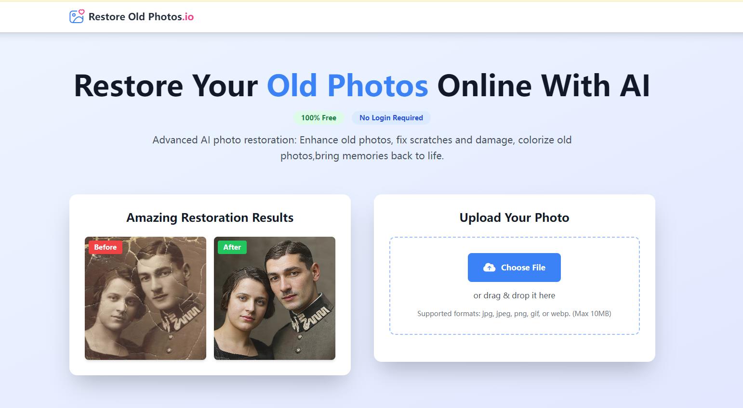Click the "Online With AI" headline text
The width and height of the screenshot is (743, 408).
click(x=543, y=86)
